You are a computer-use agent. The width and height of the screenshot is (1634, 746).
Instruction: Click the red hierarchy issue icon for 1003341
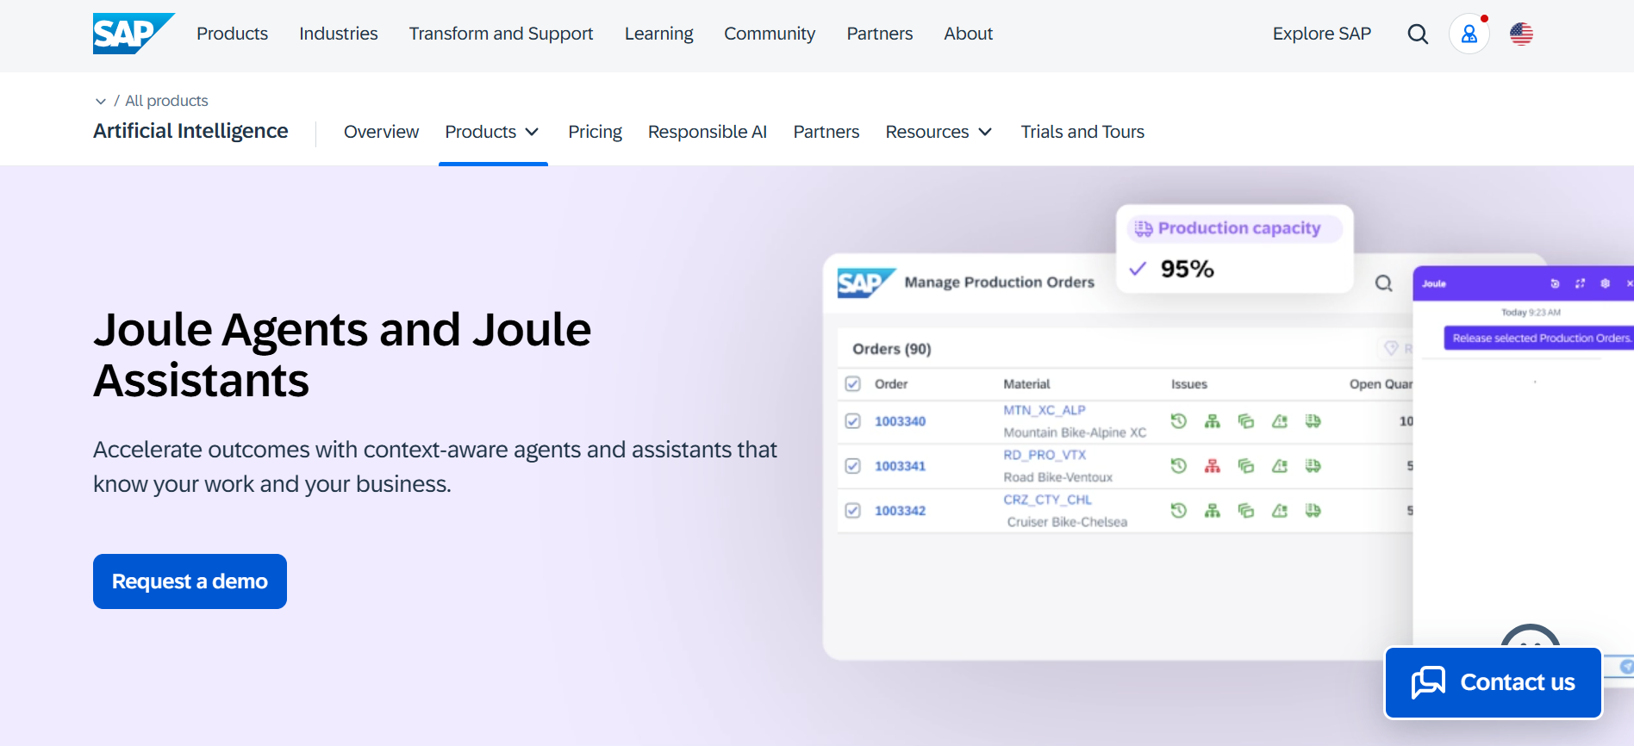1213,466
